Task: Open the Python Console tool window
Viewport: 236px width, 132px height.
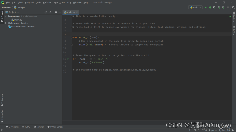Action: (x=56, y=127)
